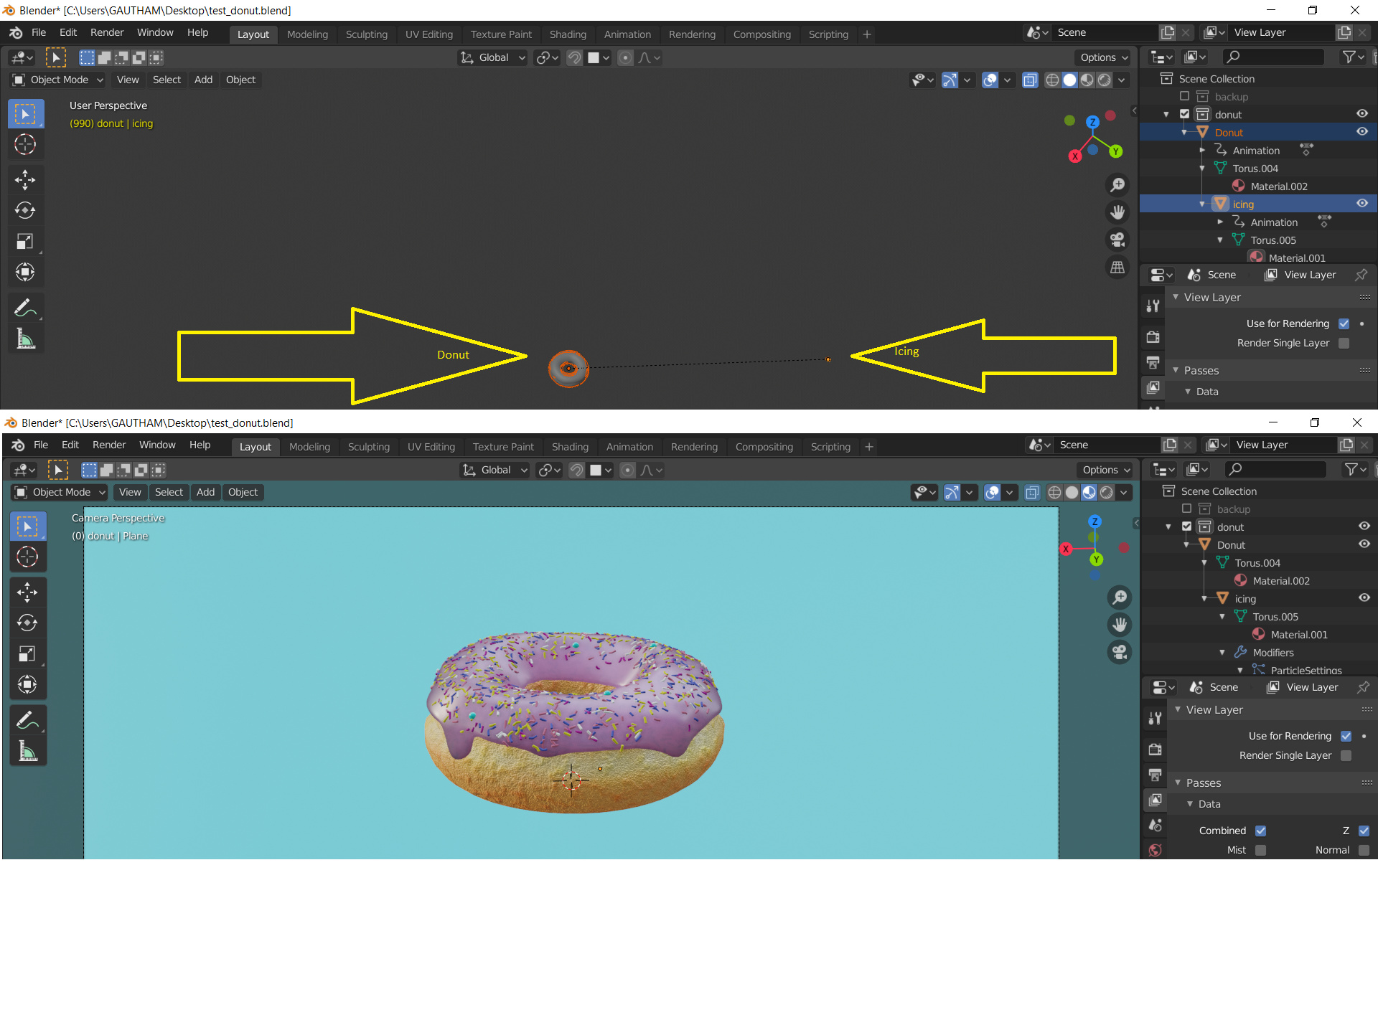Open the World properties tab icon
Image resolution: width=1378 pixels, height=1035 pixels.
pyautogui.click(x=1155, y=850)
